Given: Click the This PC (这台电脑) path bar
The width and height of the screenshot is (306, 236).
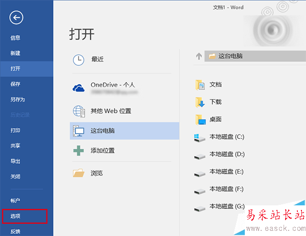Looking at the screenshot, I should tap(255, 56).
